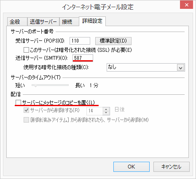
Task: Open the 送信サーバー tab
Action: [43, 22]
